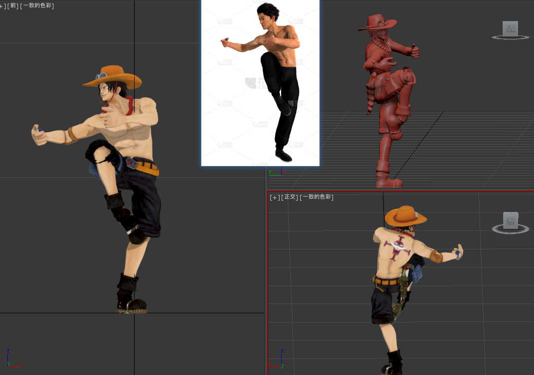Screen dimensions: 534x375
Task: Click the XYZ axis gizmo in the 前 viewport
Action: coord(9,359)
